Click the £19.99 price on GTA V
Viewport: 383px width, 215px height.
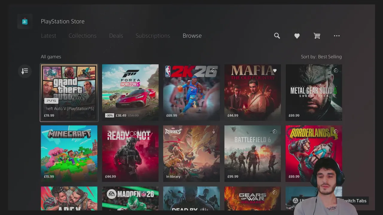[x=49, y=116]
